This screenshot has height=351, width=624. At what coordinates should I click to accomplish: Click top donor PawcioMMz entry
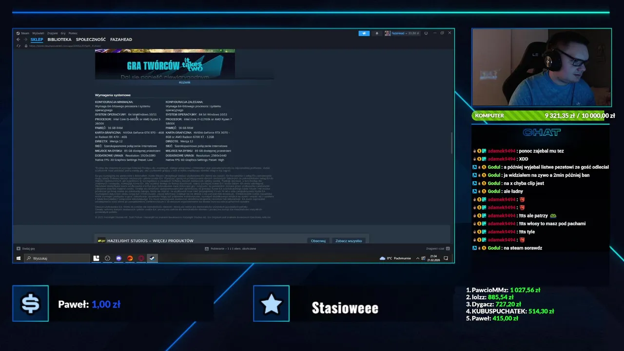[x=503, y=290]
